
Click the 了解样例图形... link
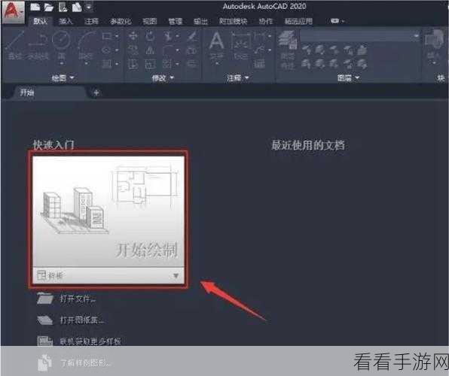point(86,362)
